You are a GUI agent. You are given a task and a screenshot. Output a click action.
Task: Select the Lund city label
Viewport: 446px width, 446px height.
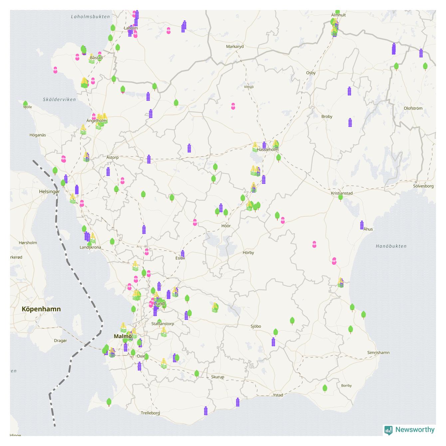pyautogui.click(x=159, y=304)
